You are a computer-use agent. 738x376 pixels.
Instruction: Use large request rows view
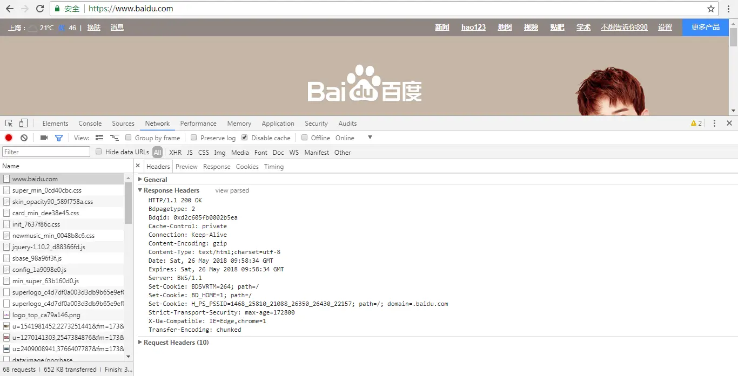click(x=99, y=138)
